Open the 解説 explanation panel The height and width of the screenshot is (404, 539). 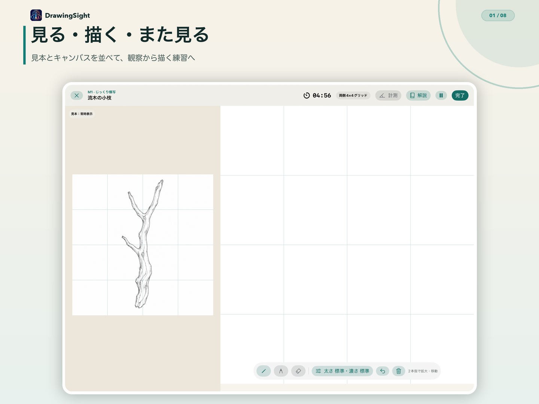[418, 95]
